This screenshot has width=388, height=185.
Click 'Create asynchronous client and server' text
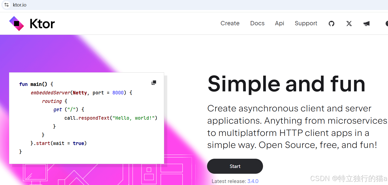289,109
